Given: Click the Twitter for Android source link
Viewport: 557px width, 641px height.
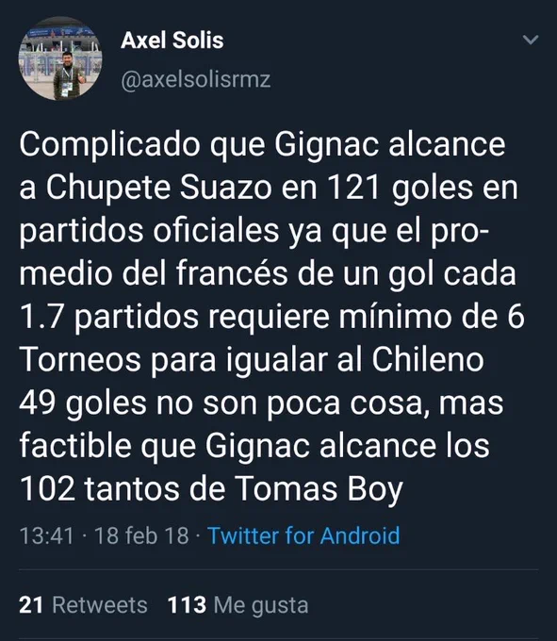Looking at the screenshot, I should pyautogui.click(x=303, y=535).
